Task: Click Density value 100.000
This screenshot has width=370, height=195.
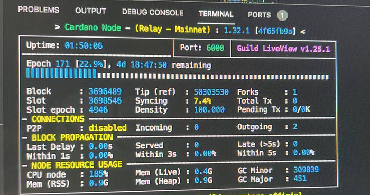Action: click(x=209, y=109)
